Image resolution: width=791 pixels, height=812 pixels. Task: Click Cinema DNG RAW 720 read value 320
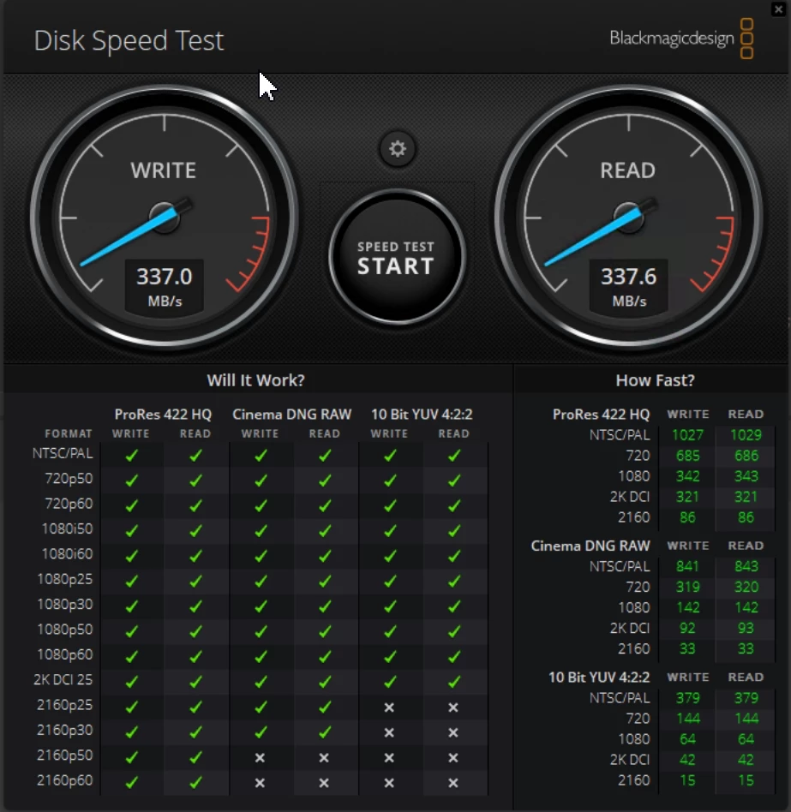coord(746,587)
